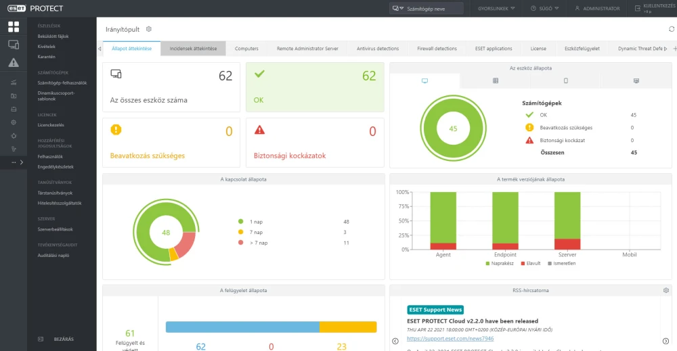
Task: Select the server grid icon in Az eszköz állapota
Action: (x=496, y=80)
